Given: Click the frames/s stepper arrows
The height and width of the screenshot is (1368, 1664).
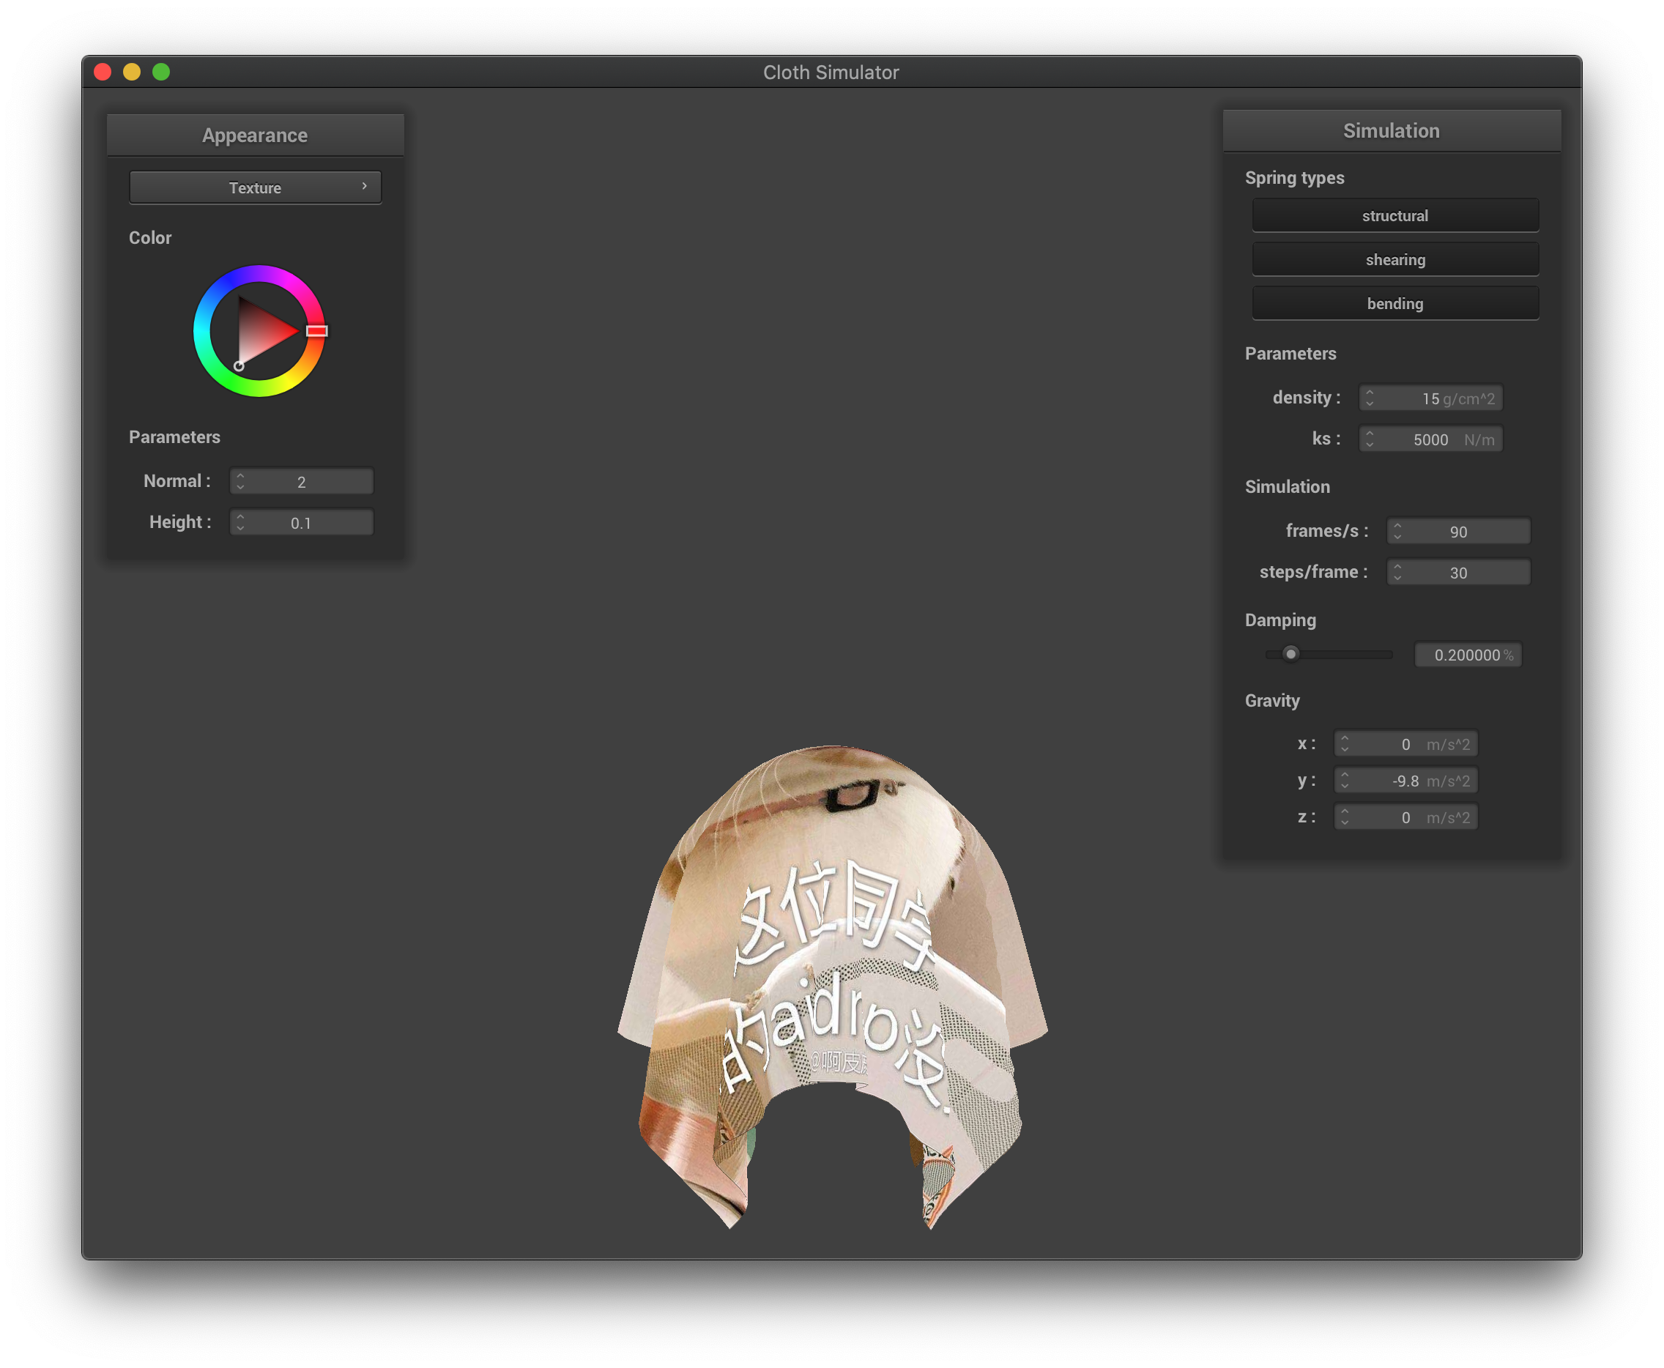Looking at the screenshot, I should pos(1397,531).
